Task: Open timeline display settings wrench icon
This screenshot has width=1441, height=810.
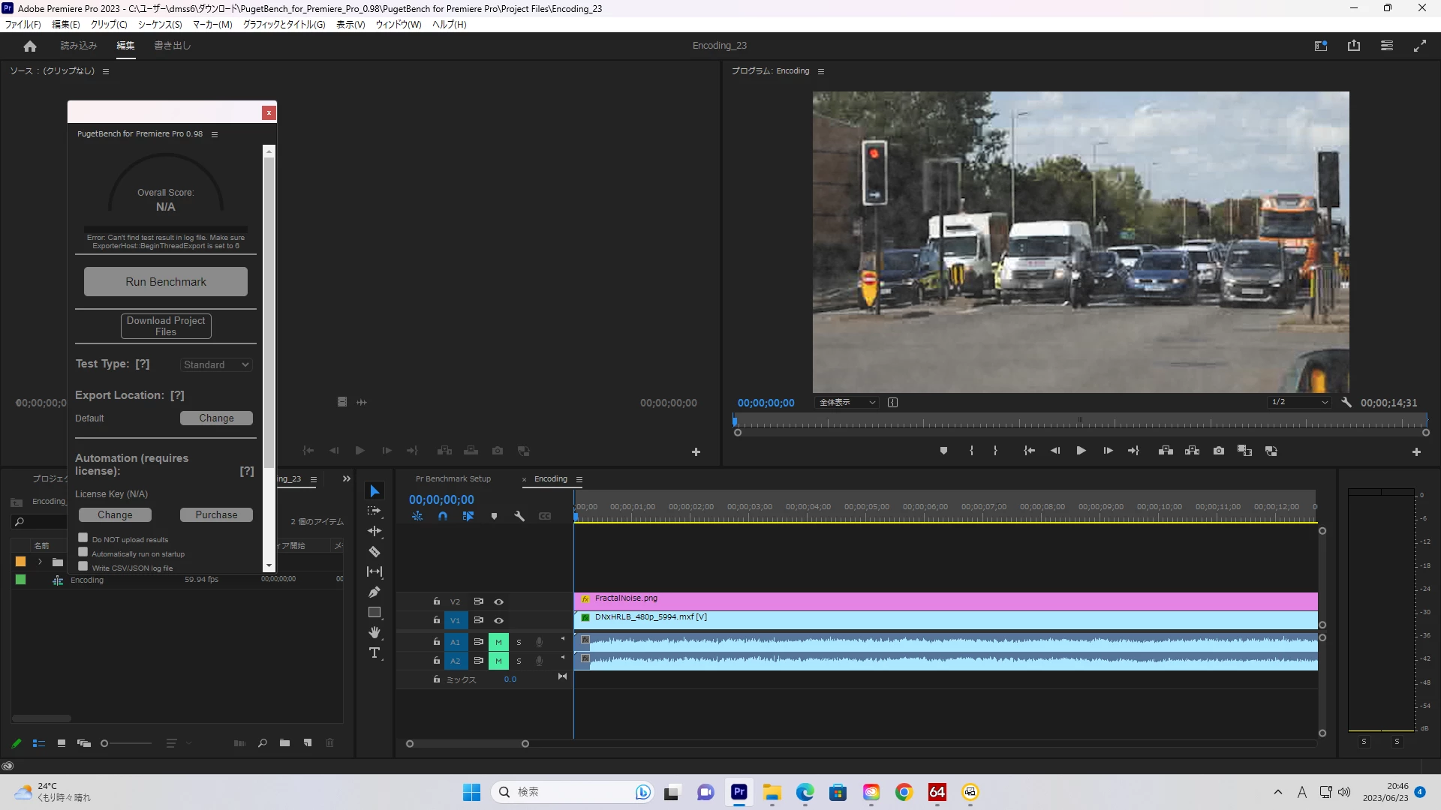Action: (519, 516)
